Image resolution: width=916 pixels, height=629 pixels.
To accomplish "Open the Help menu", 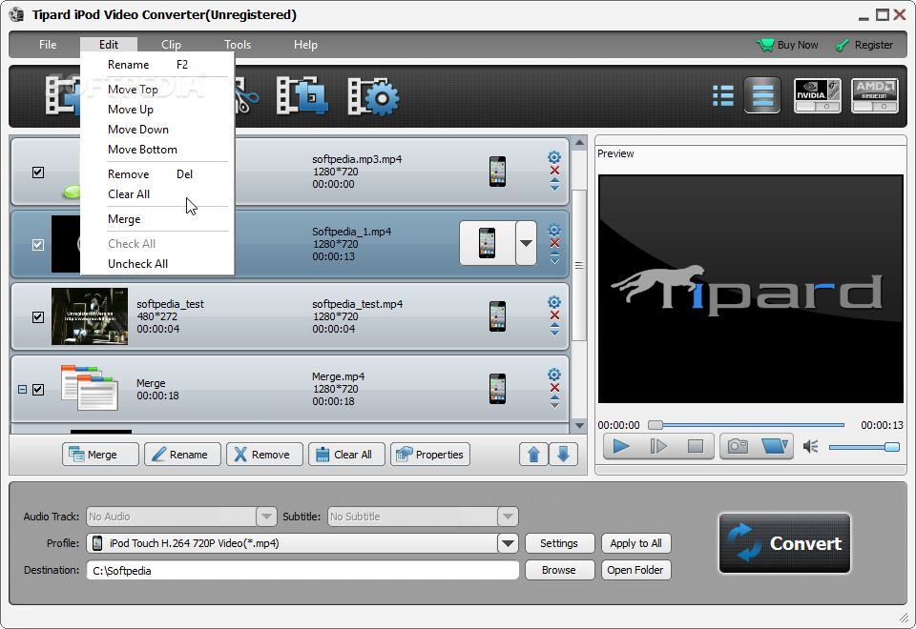I will click(305, 45).
